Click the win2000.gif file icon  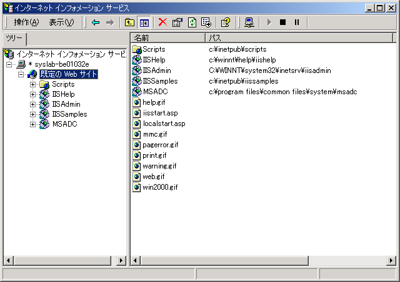click(137, 187)
